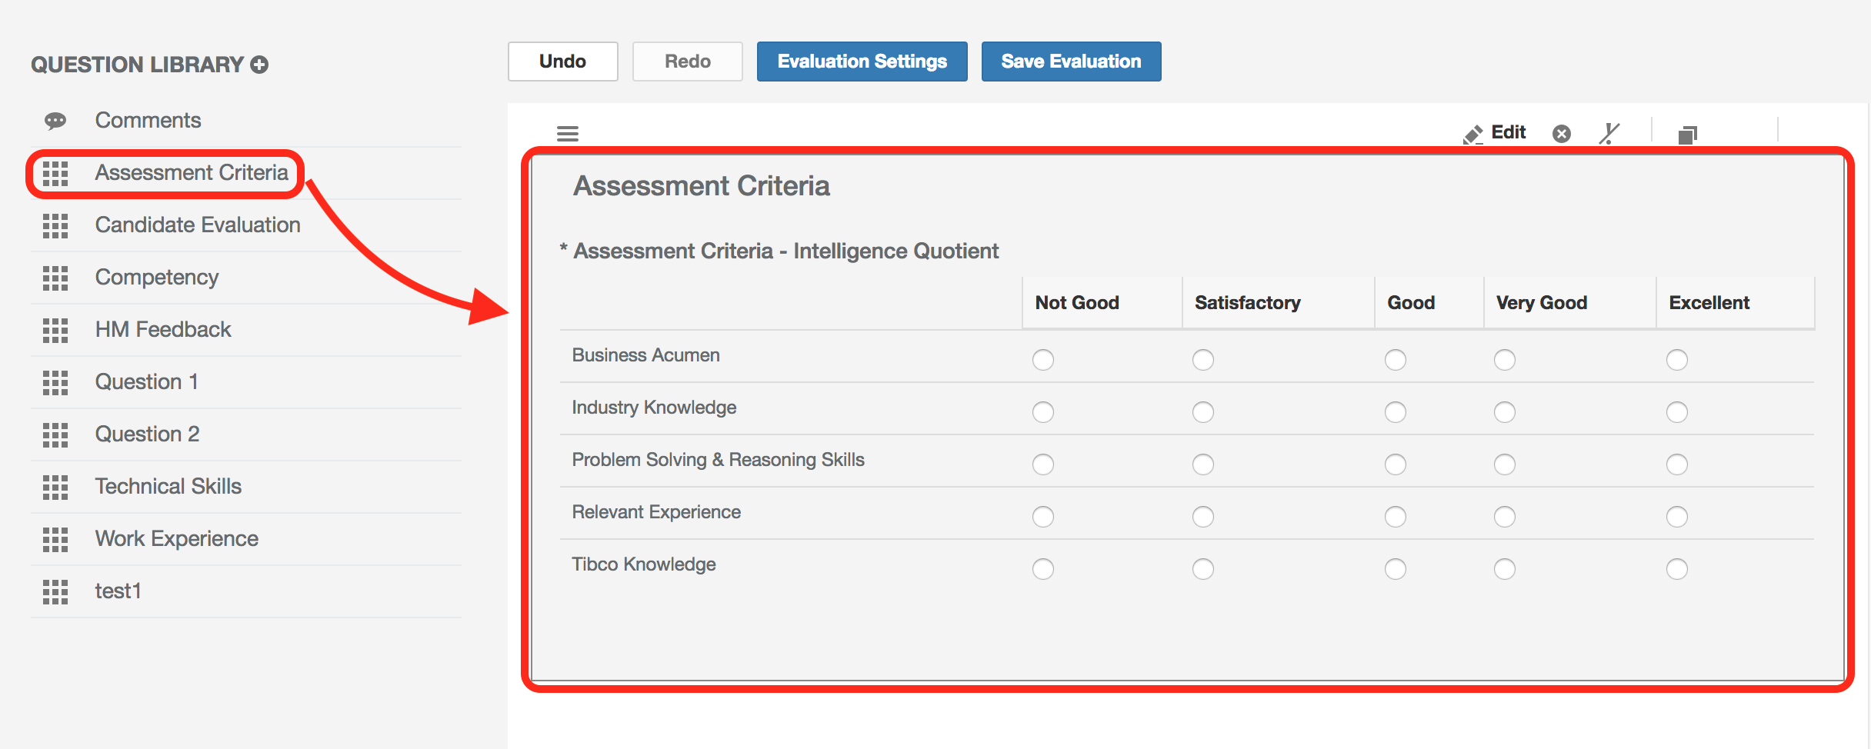Click the Redo button
The image size is (1871, 749).
tap(687, 61)
